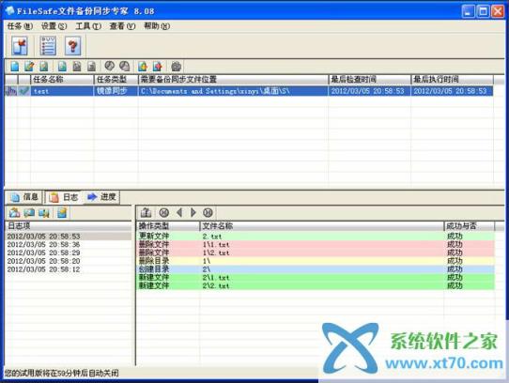Open the 任务 menu
509x383 pixels.
[x=20, y=26]
